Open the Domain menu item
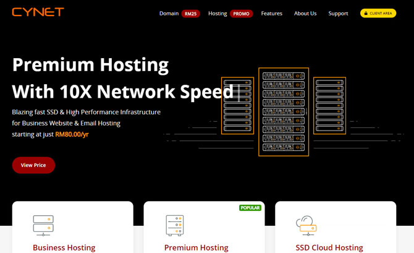This screenshot has width=414, height=253. (x=169, y=14)
